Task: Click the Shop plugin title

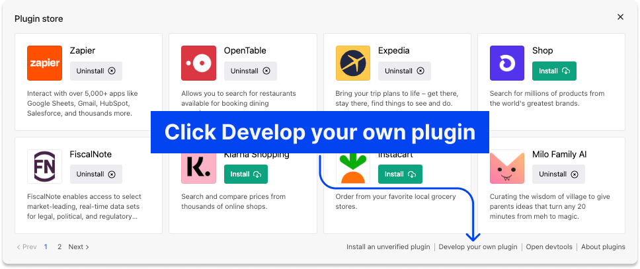Action: 542,51
